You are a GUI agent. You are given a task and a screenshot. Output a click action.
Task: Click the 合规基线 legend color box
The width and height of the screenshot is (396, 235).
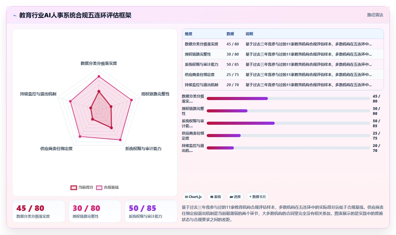click(99, 187)
